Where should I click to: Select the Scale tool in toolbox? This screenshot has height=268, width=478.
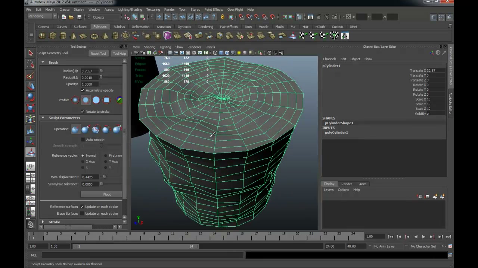click(31, 108)
